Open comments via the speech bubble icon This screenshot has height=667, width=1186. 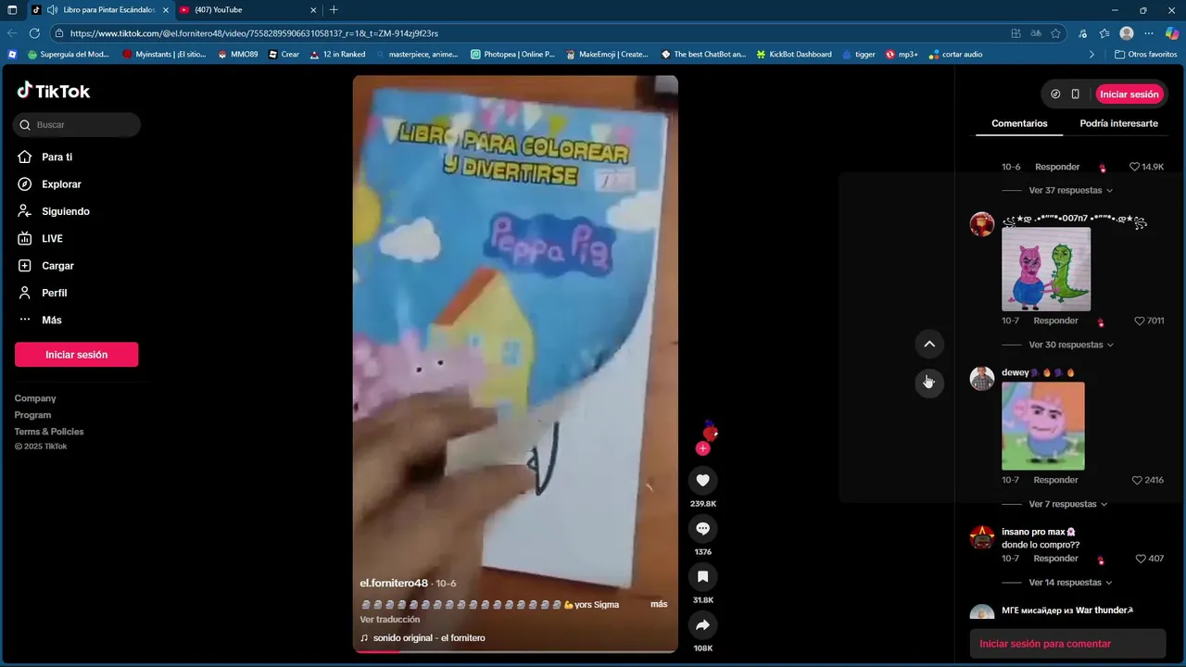702,528
